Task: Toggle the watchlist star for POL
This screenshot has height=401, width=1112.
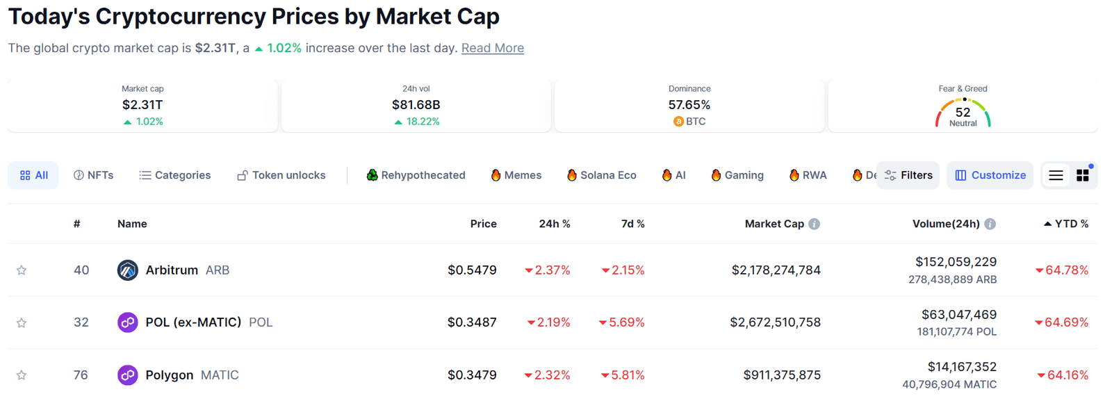Action: [x=22, y=322]
